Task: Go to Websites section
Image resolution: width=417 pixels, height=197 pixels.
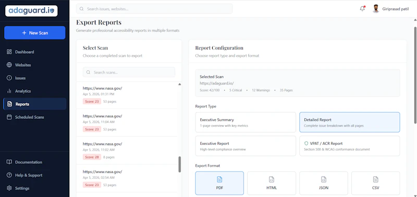Action: 34,65
